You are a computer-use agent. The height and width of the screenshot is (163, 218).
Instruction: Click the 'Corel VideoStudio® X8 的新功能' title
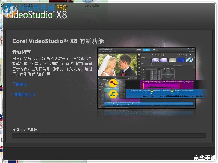[58, 41]
